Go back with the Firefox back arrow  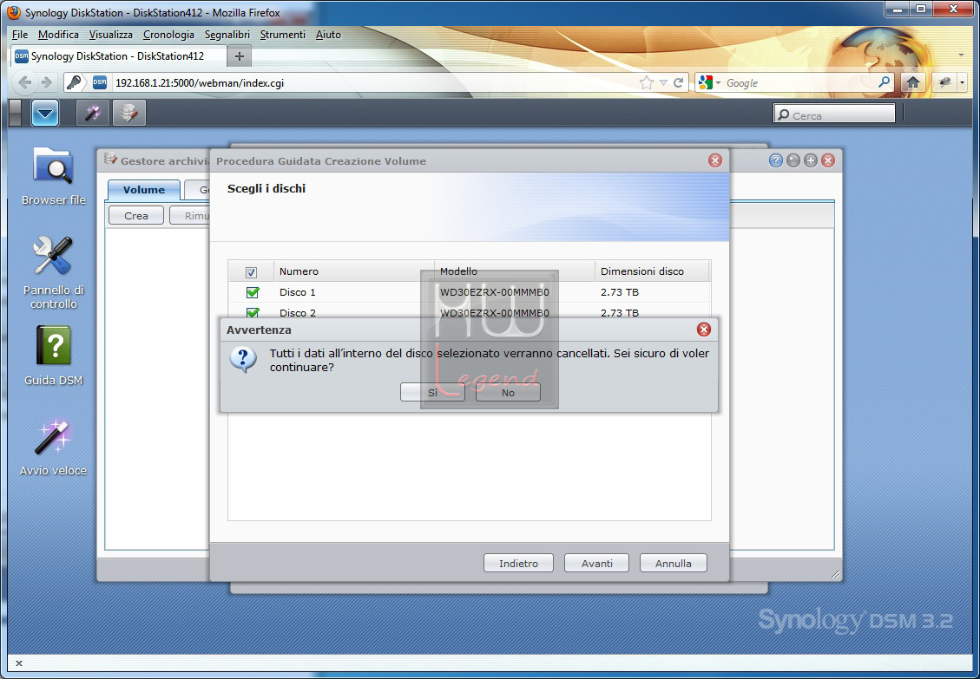click(24, 82)
